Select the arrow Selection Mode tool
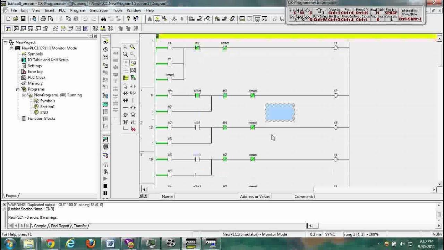The height and width of the screenshot is (250, 444). [126, 86]
